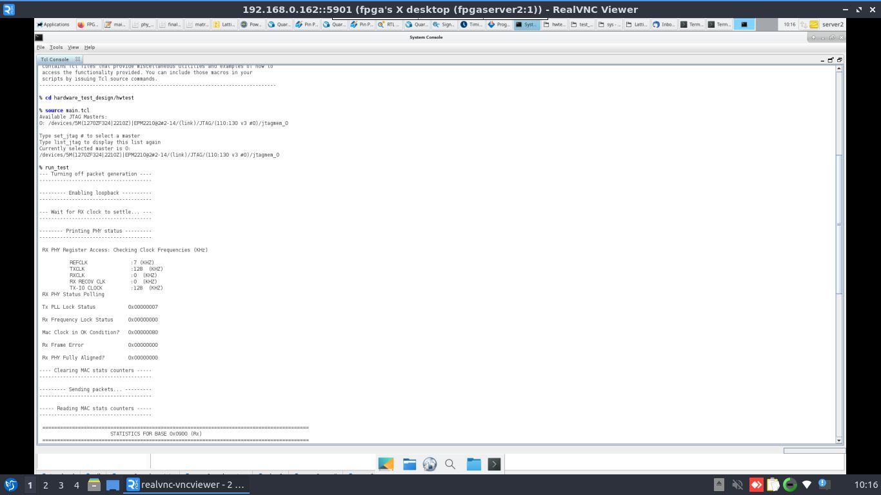The height and width of the screenshot is (495, 881).
Task: Open the sys folder taskbar window
Action: 609,24
